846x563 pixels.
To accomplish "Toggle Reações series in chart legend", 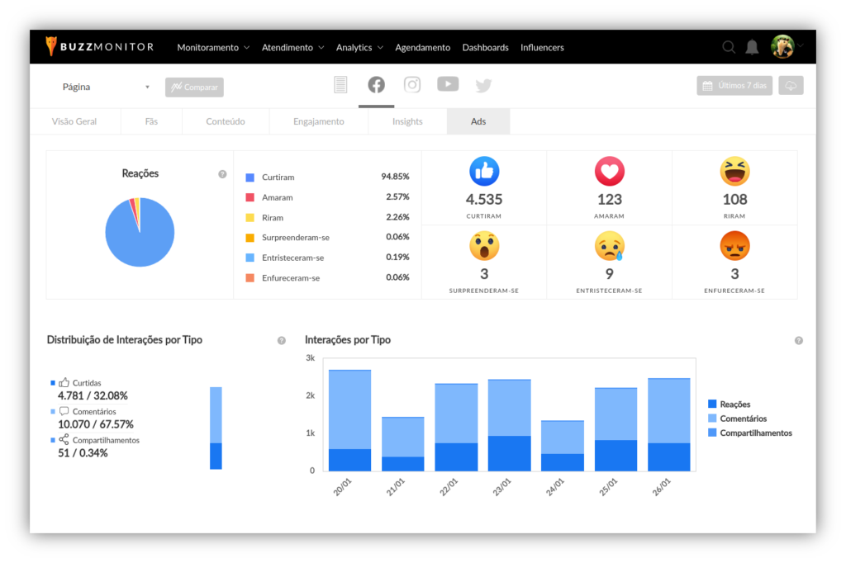I will pyautogui.click(x=729, y=405).
